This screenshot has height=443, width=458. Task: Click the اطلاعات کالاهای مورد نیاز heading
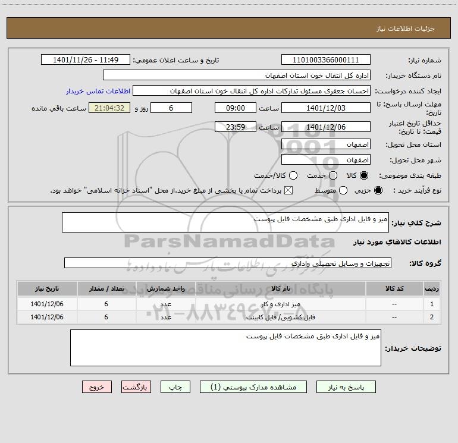coord(397,242)
